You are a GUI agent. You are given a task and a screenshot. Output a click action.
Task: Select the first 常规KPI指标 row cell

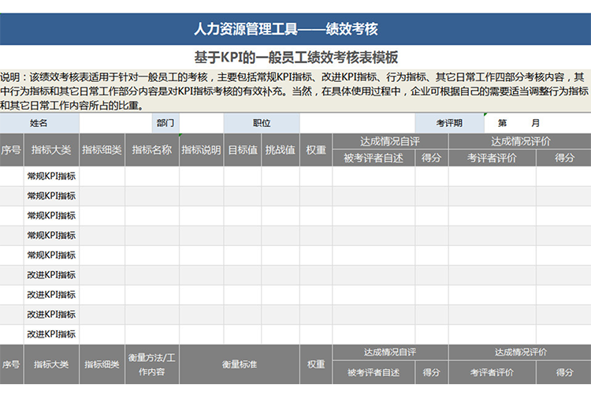pos(51,177)
